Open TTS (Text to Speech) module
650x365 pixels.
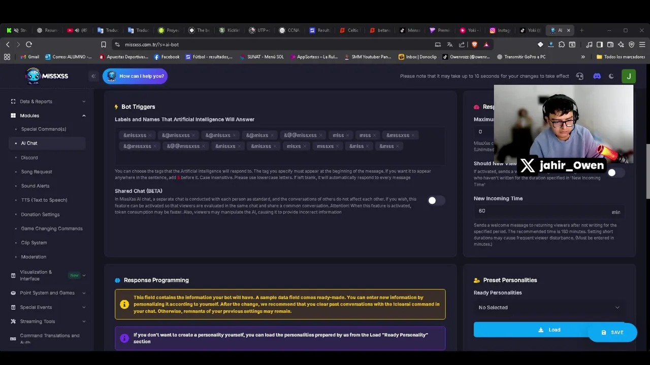tap(44, 200)
